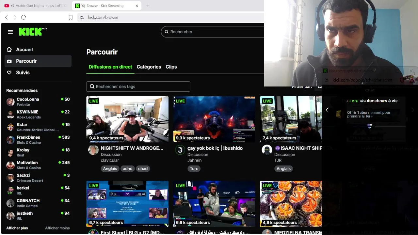Open KSWINNIIE channel avatar
The image size is (418, 235).
click(x=10, y=115)
